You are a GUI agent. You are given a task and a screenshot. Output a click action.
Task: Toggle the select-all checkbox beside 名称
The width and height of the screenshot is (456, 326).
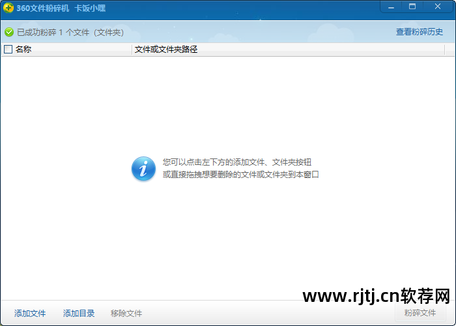[8, 49]
